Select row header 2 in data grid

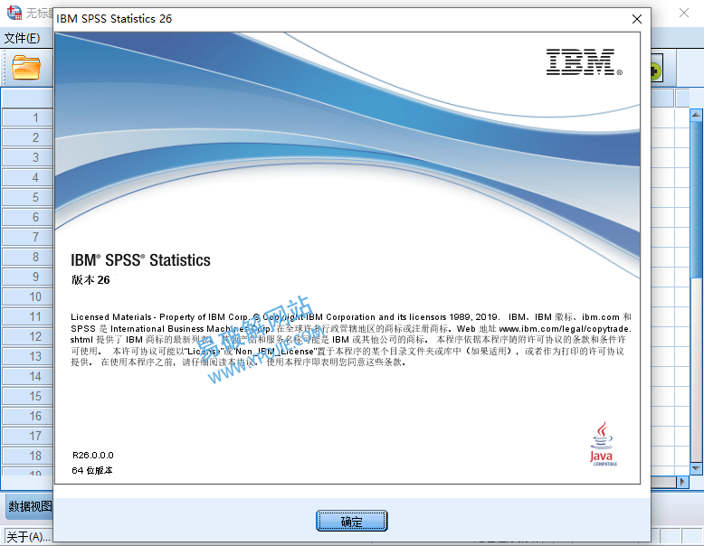tap(28, 137)
